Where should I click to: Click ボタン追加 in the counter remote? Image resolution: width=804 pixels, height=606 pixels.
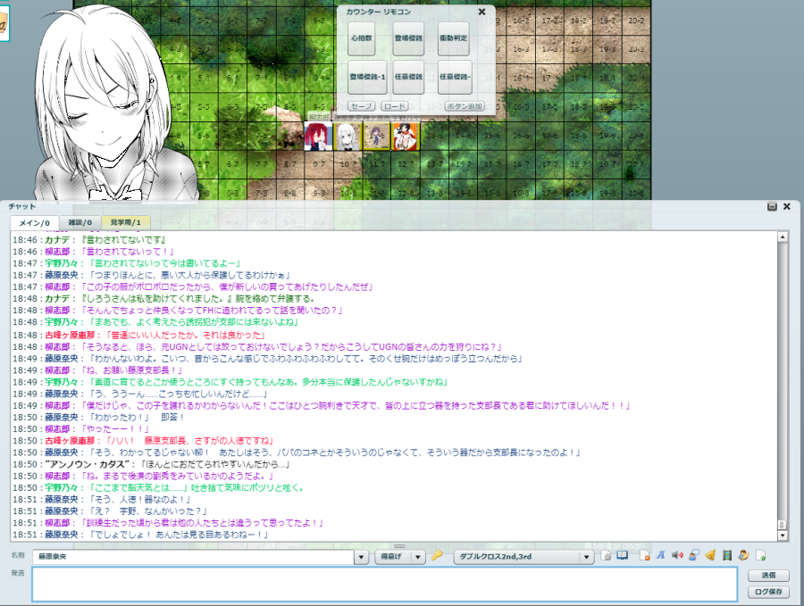pyautogui.click(x=464, y=106)
